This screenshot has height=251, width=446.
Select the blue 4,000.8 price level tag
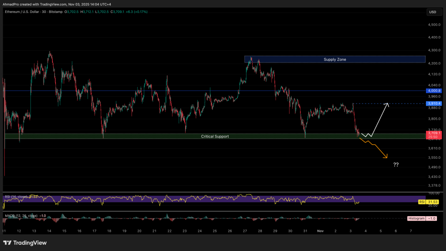pyautogui.click(x=433, y=90)
